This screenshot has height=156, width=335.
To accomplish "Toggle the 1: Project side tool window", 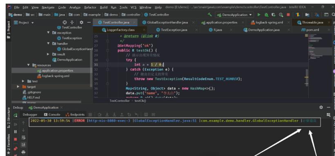I will pos(9,30).
